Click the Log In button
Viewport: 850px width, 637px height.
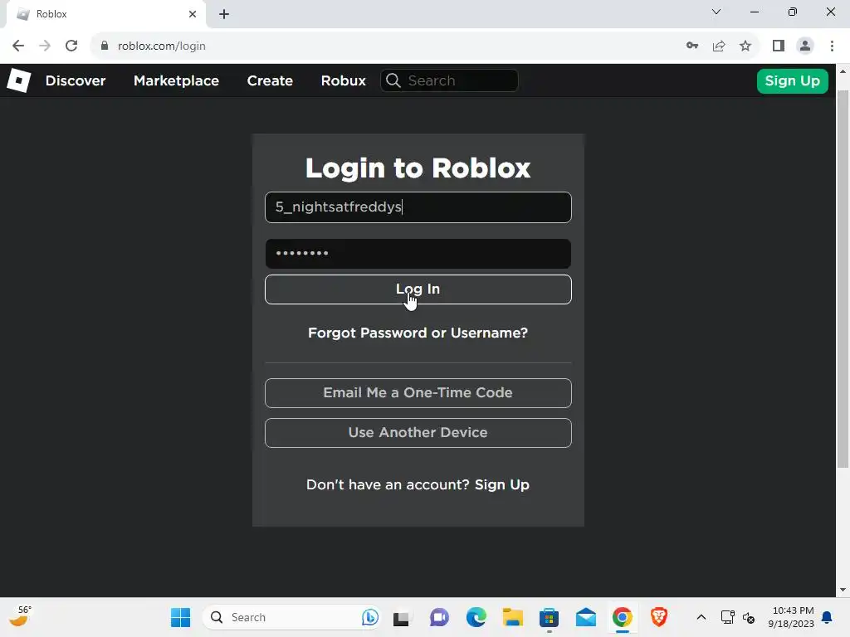click(x=418, y=289)
